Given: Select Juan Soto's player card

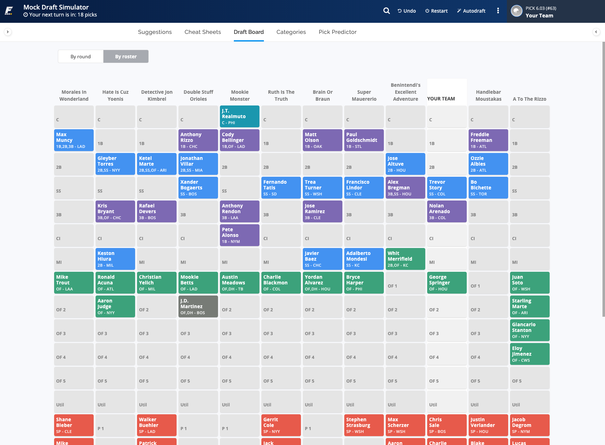Looking at the screenshot, I should 530,283.
